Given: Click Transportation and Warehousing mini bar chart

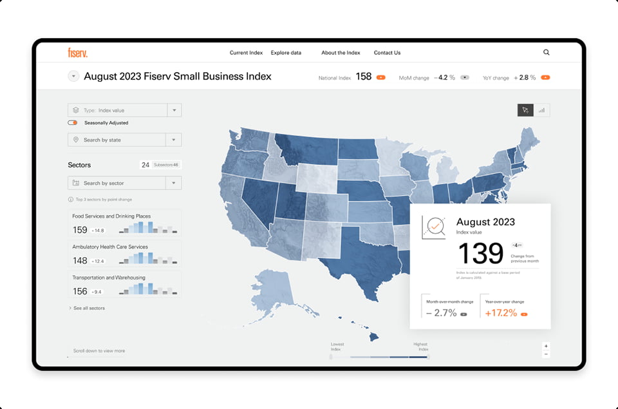Looking at the screenshot, I should pos(148,289).
